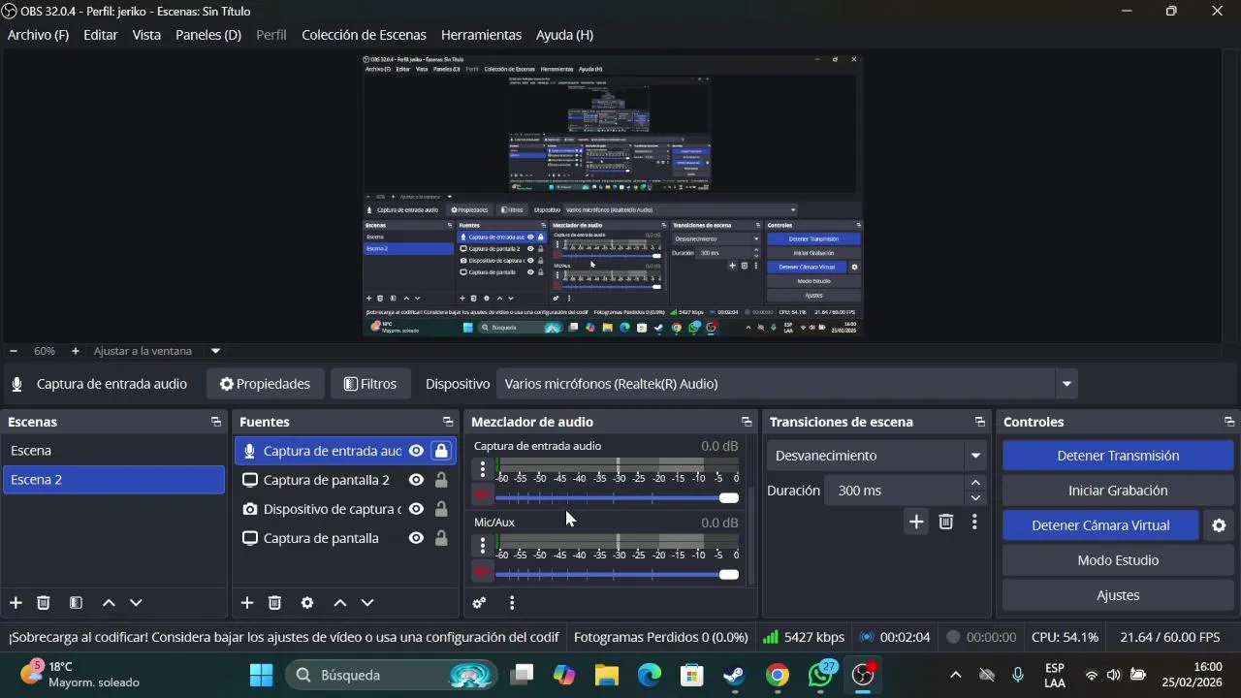
Task: Open Filtros for selected source
Action: pos(370,384)
